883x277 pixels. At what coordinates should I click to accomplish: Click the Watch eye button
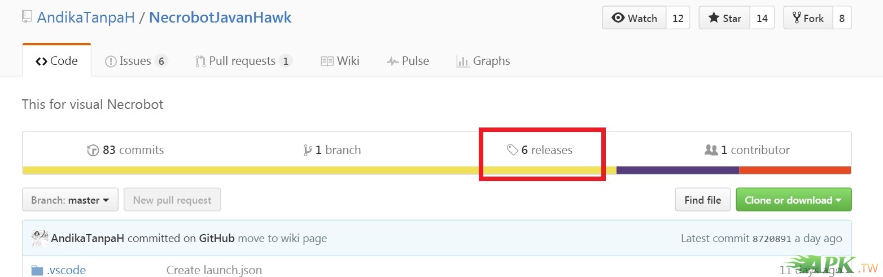click(x=635, y=18)
